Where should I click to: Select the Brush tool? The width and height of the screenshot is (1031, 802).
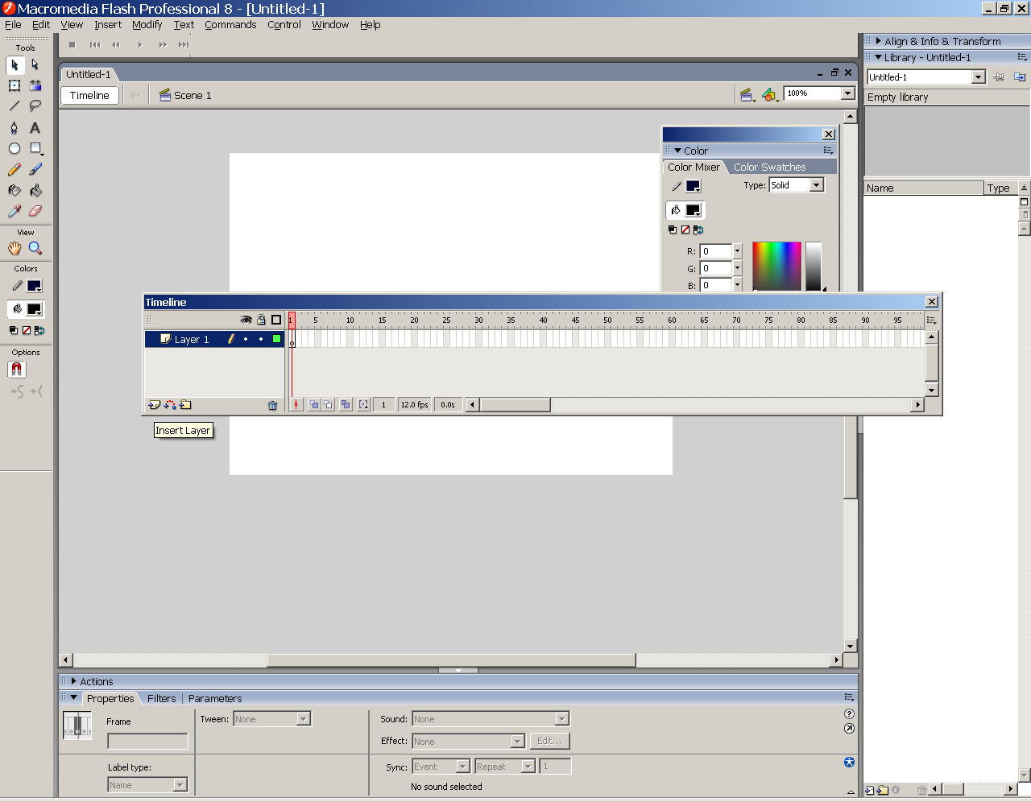pos(35,169)
